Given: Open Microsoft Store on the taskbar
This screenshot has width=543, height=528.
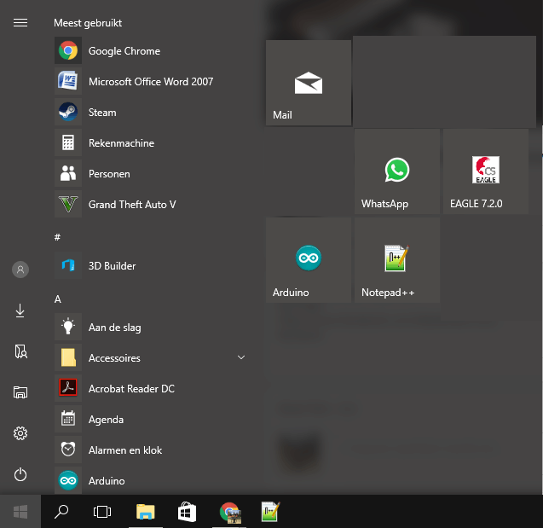Looking at the screenshot, I should [187, 512].
